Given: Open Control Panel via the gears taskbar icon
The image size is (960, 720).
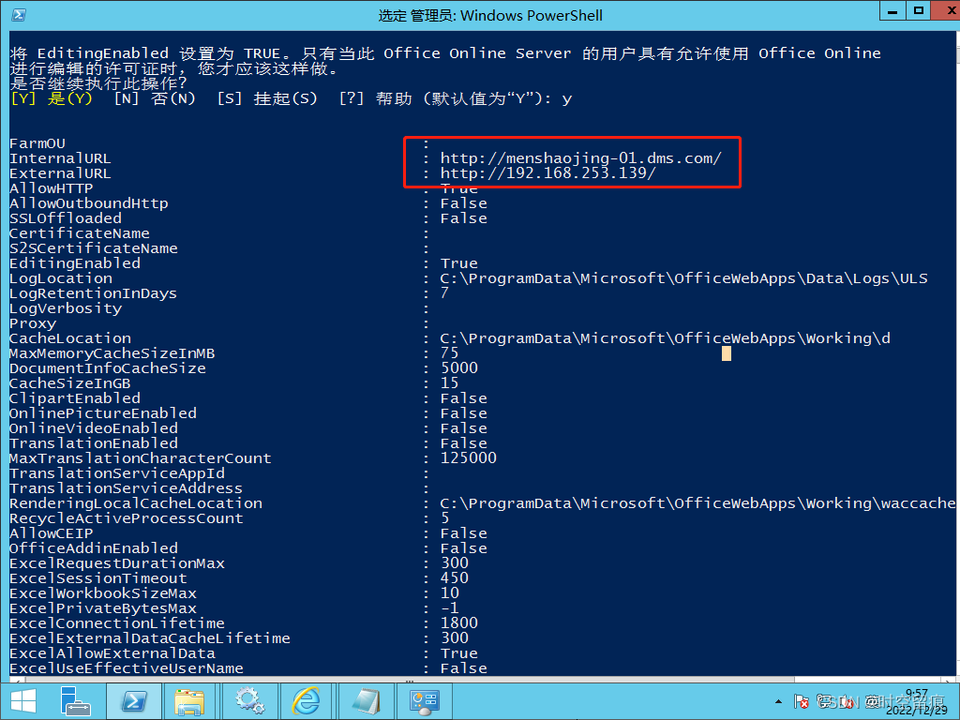Looking at the screenshot, I should point(249,701).
